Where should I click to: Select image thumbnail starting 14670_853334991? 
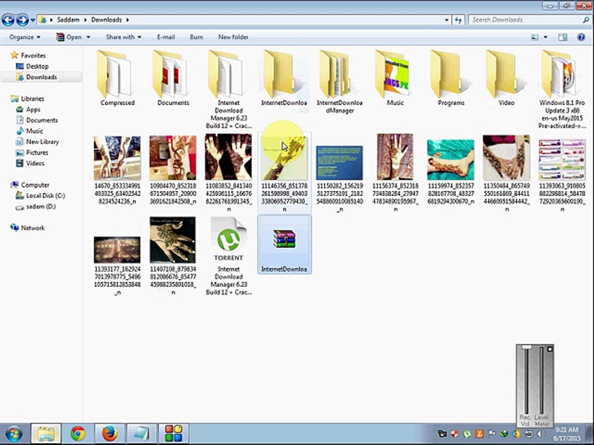pyautogui.click(x=117, y=159)
